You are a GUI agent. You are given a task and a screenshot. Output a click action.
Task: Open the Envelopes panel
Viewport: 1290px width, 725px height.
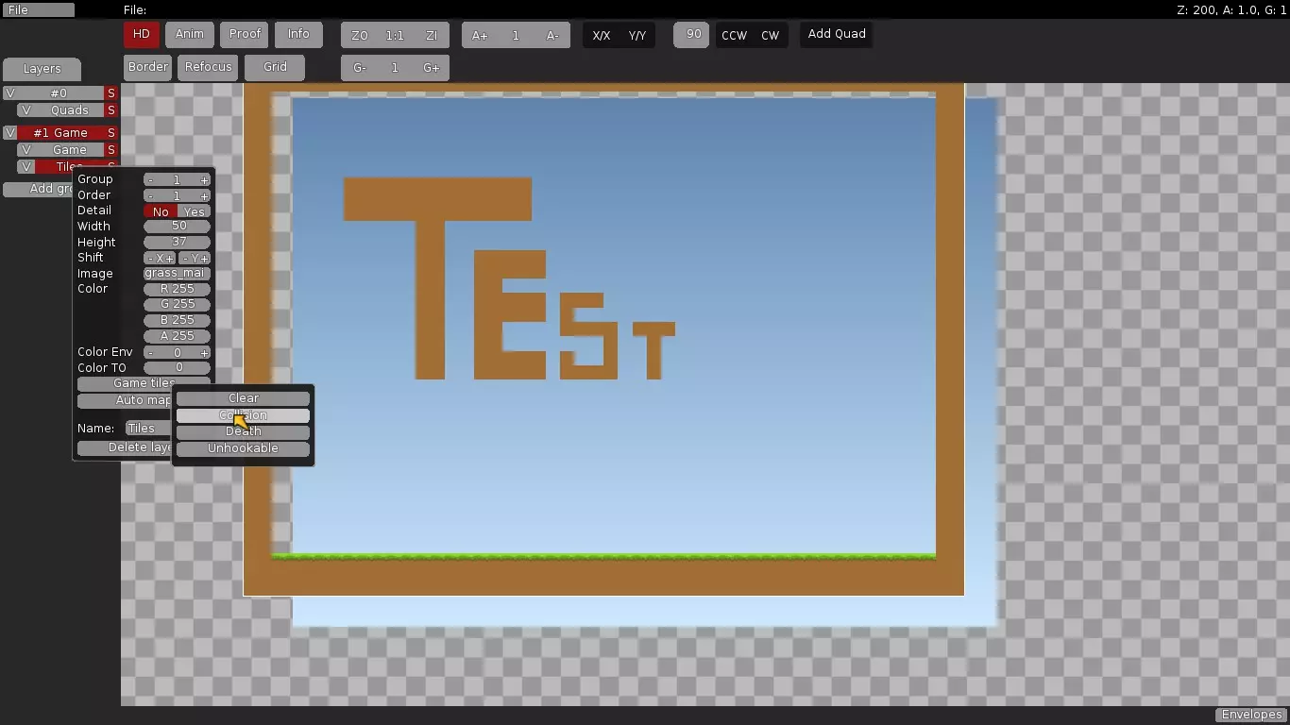[x=1251, y=715]
